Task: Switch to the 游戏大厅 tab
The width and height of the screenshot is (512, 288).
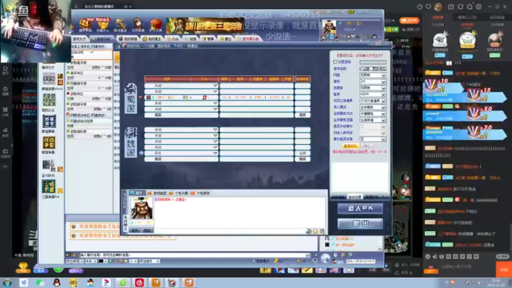Action: tap(79, 39)
